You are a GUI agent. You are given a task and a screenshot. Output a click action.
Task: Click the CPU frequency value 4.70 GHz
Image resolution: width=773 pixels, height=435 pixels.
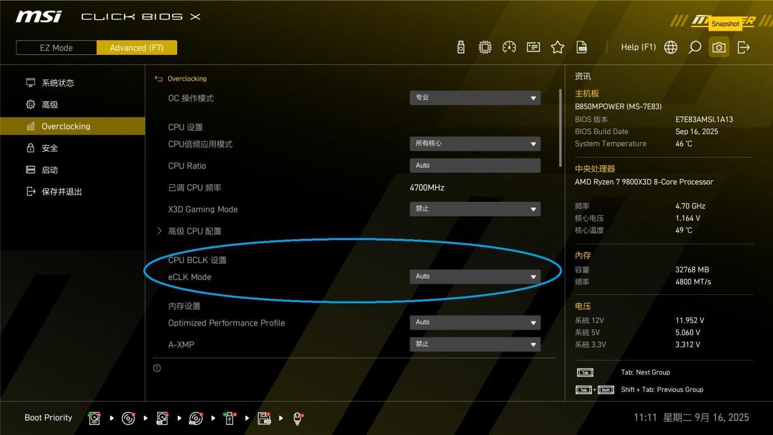pos(690,206)
